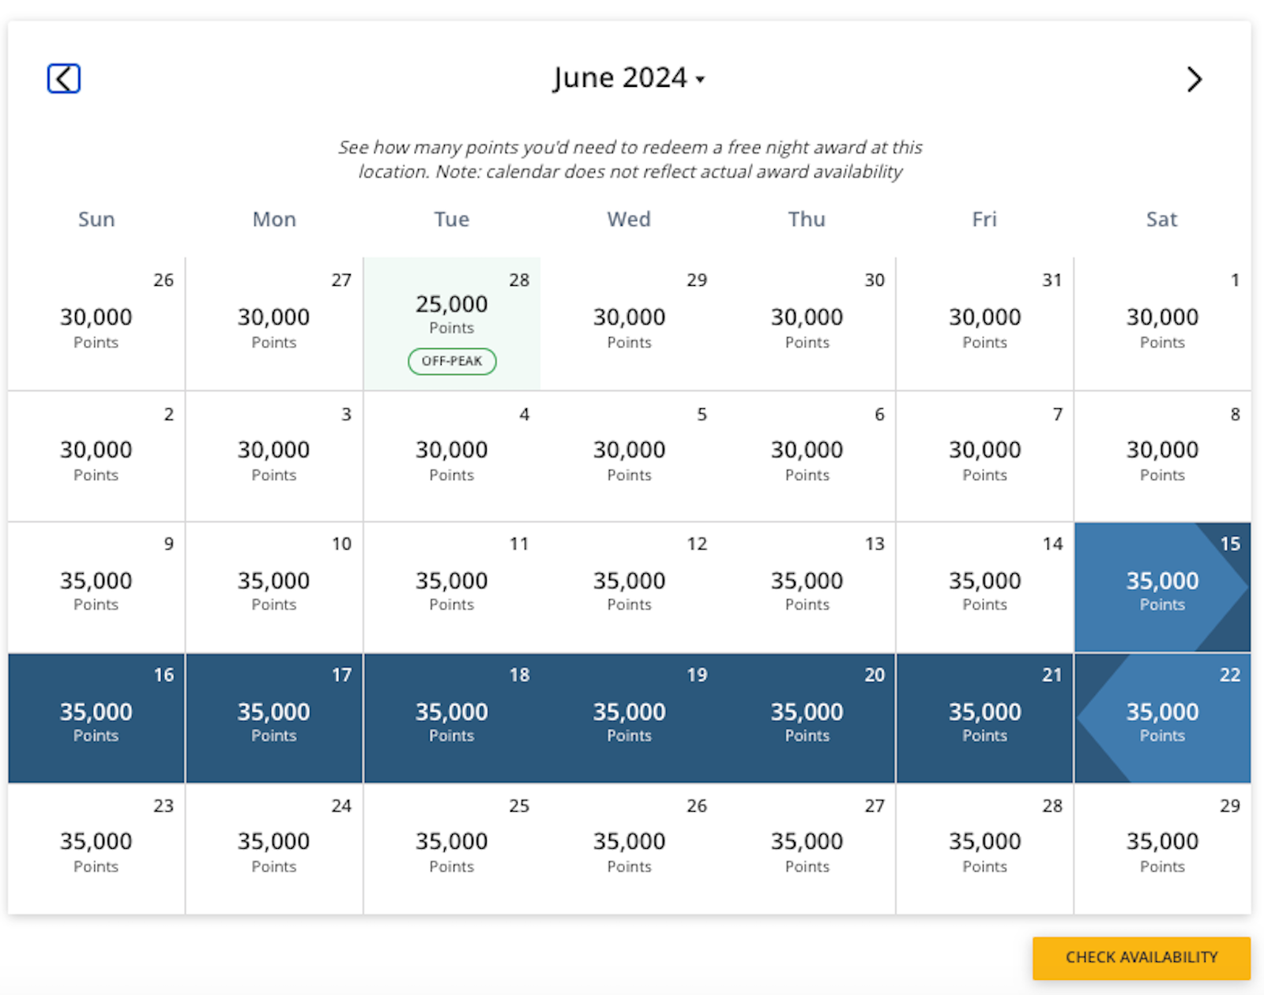
Task: Click the Mon column header
Action: coord(274,219)
